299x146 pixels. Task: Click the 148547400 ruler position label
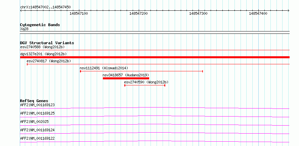click(x=258, y=13)
